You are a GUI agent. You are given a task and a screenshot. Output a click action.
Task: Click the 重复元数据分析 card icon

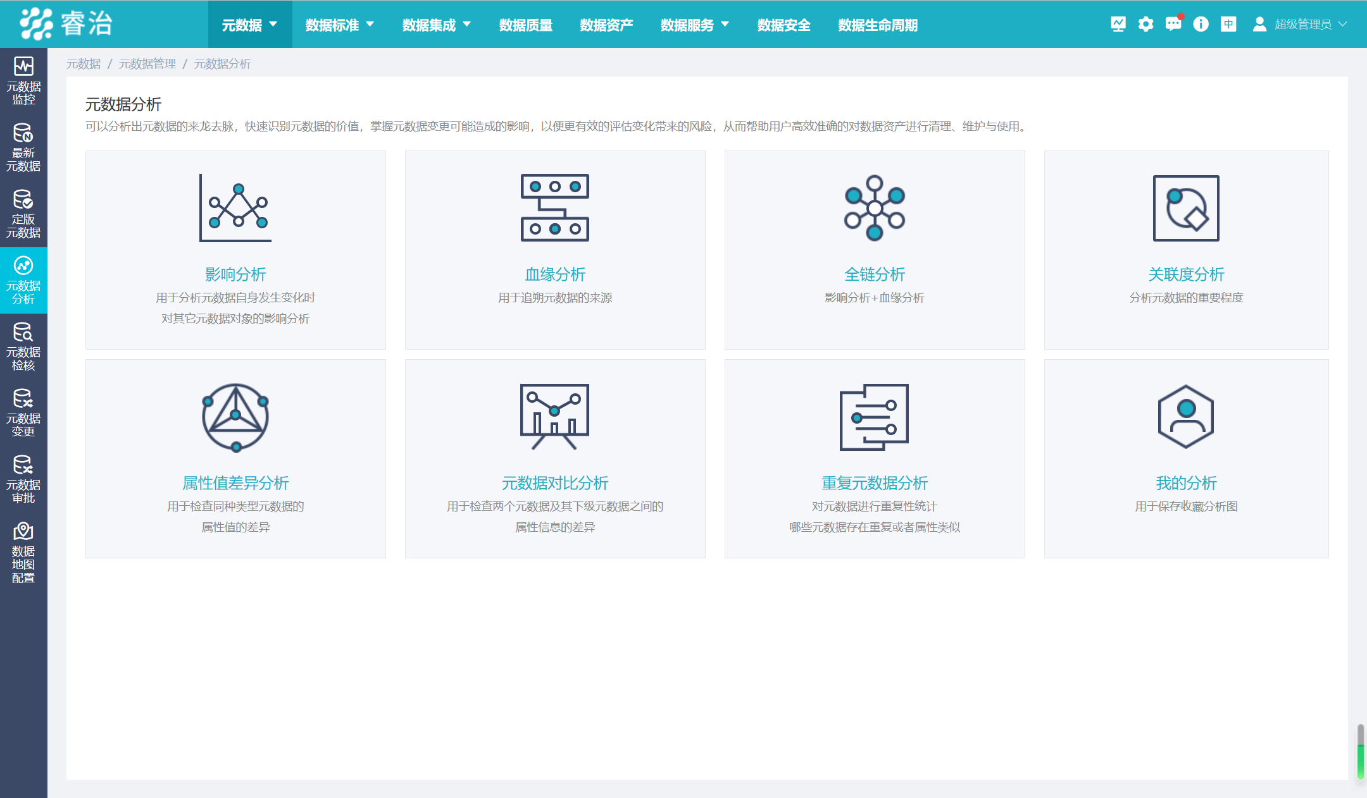tap(874, 417)
